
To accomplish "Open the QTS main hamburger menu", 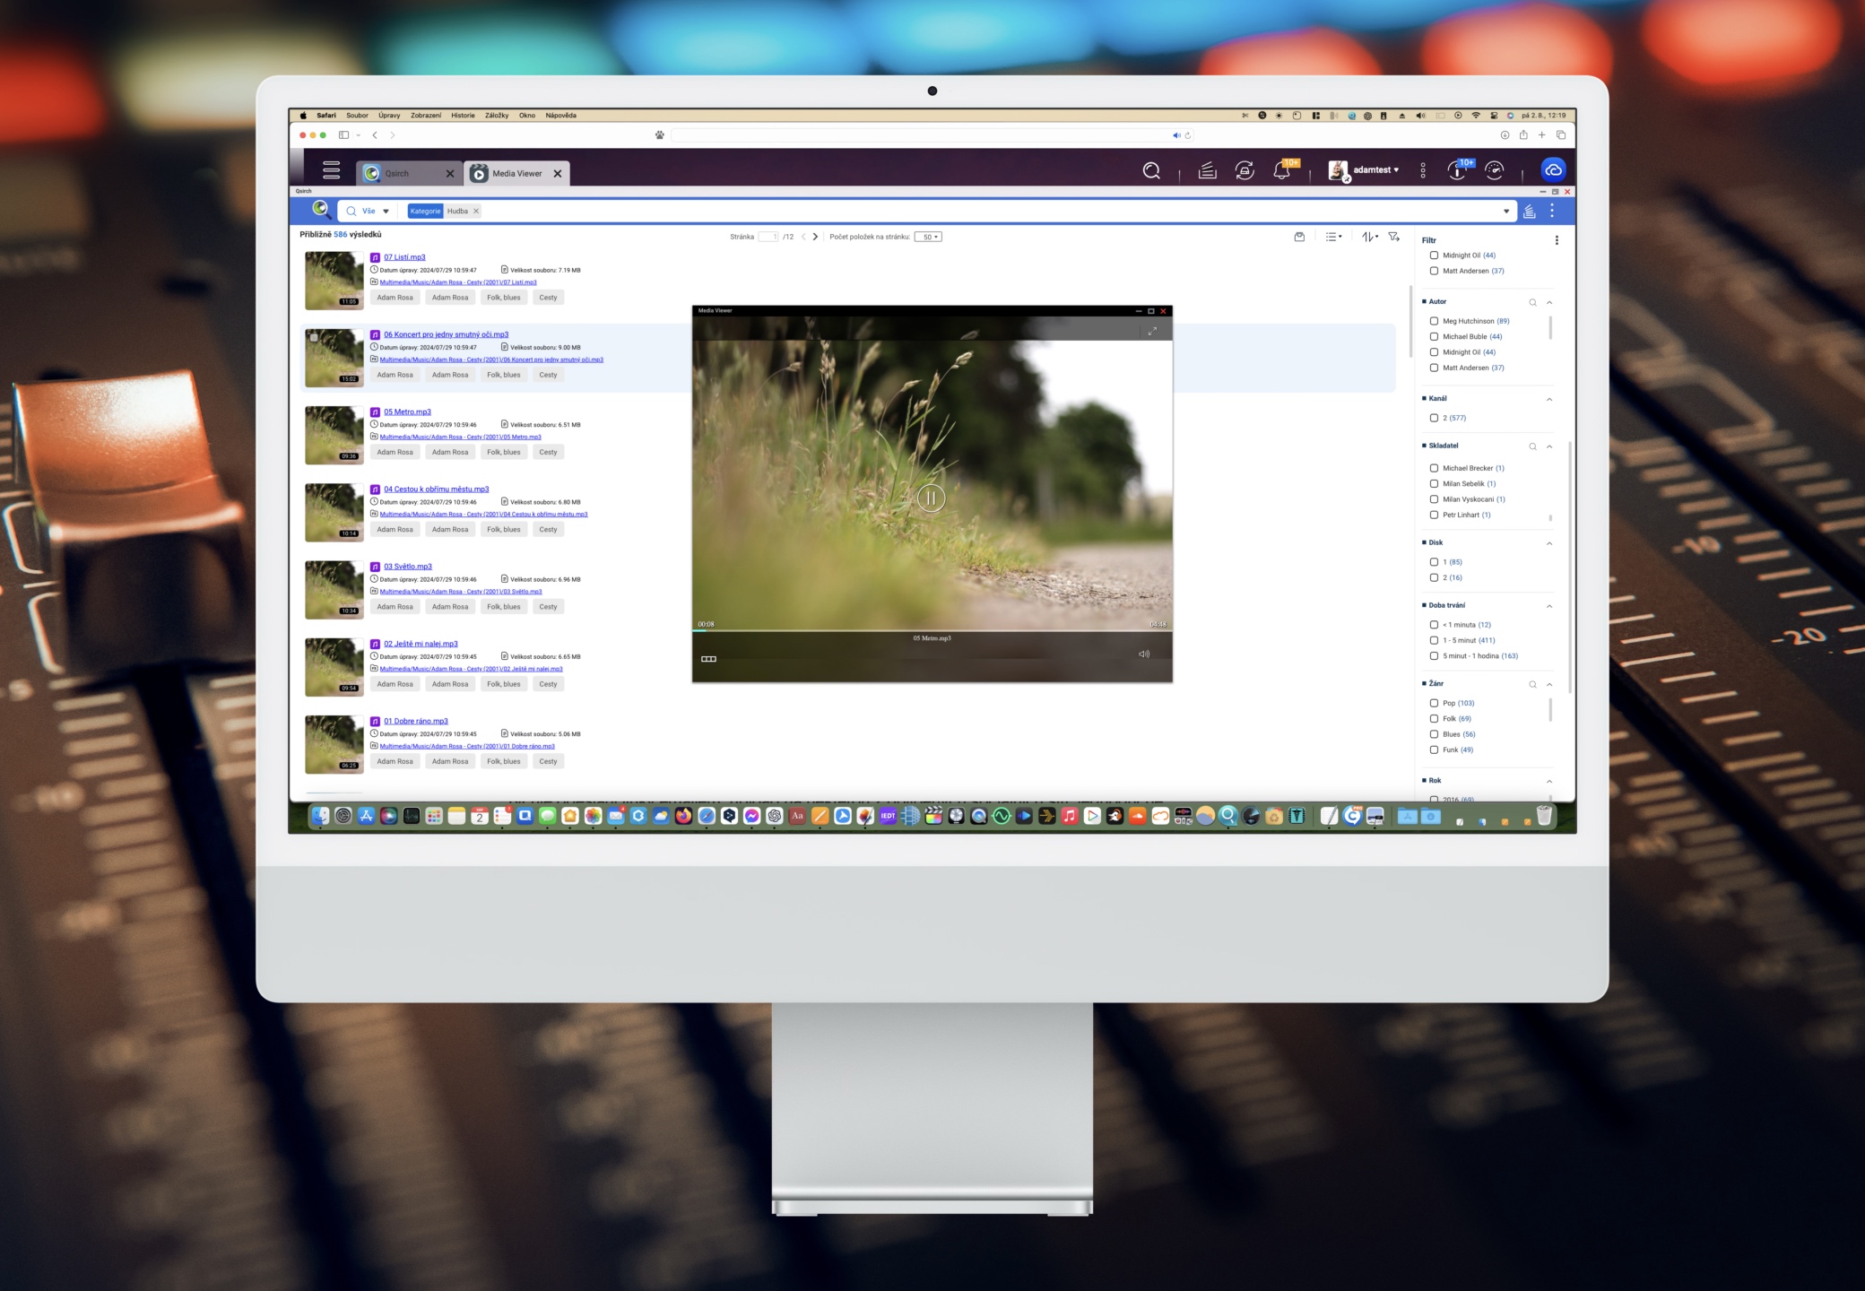I will pyautogui.click(x=331, y=170).
